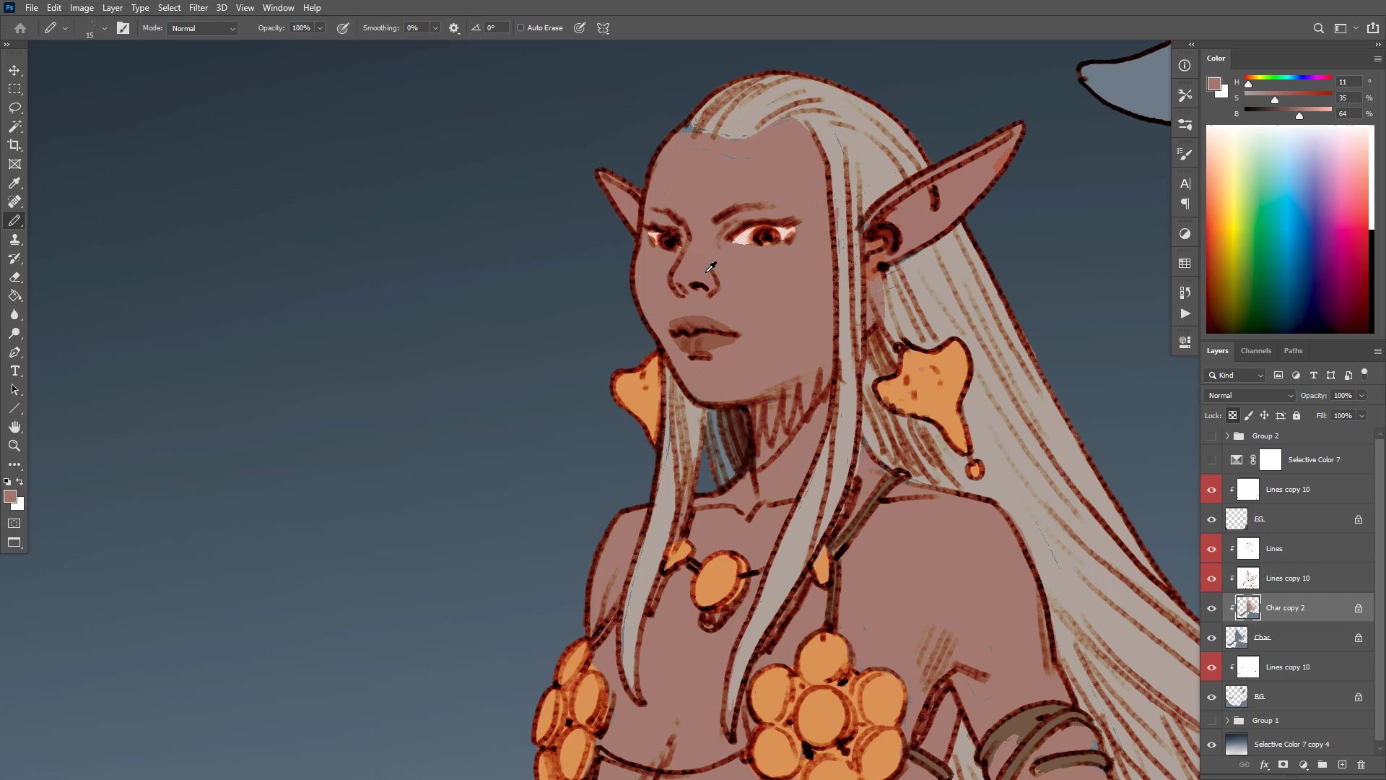The height and width of the screenshot is (780, 1386).
Task: Select the Paint Bucket tool
Action: click(x=14, y=296)
